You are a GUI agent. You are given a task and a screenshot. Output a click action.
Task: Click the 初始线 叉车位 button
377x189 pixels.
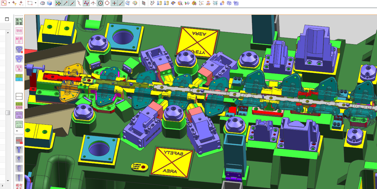(19, 105)
